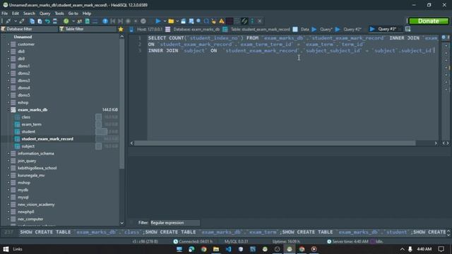Select the student table in tree
The height and width of the screenshot is (254, 452).
(28, 132)
